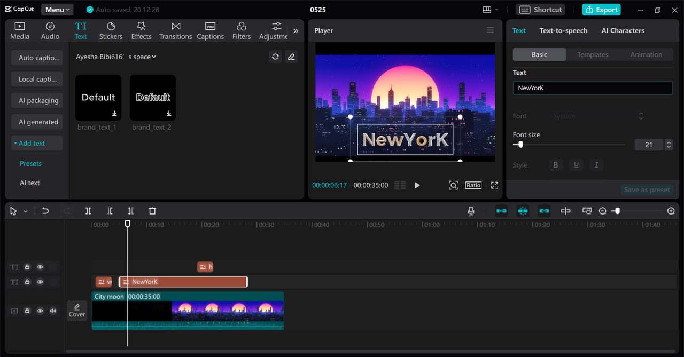Hide the City moon video track
684x357 pixels.
(x=40, y=311)
